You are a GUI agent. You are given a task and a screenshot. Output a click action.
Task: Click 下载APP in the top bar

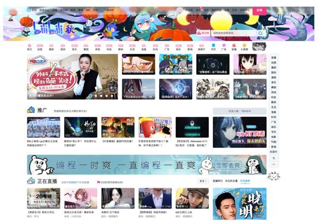click(x=109, y=10)
